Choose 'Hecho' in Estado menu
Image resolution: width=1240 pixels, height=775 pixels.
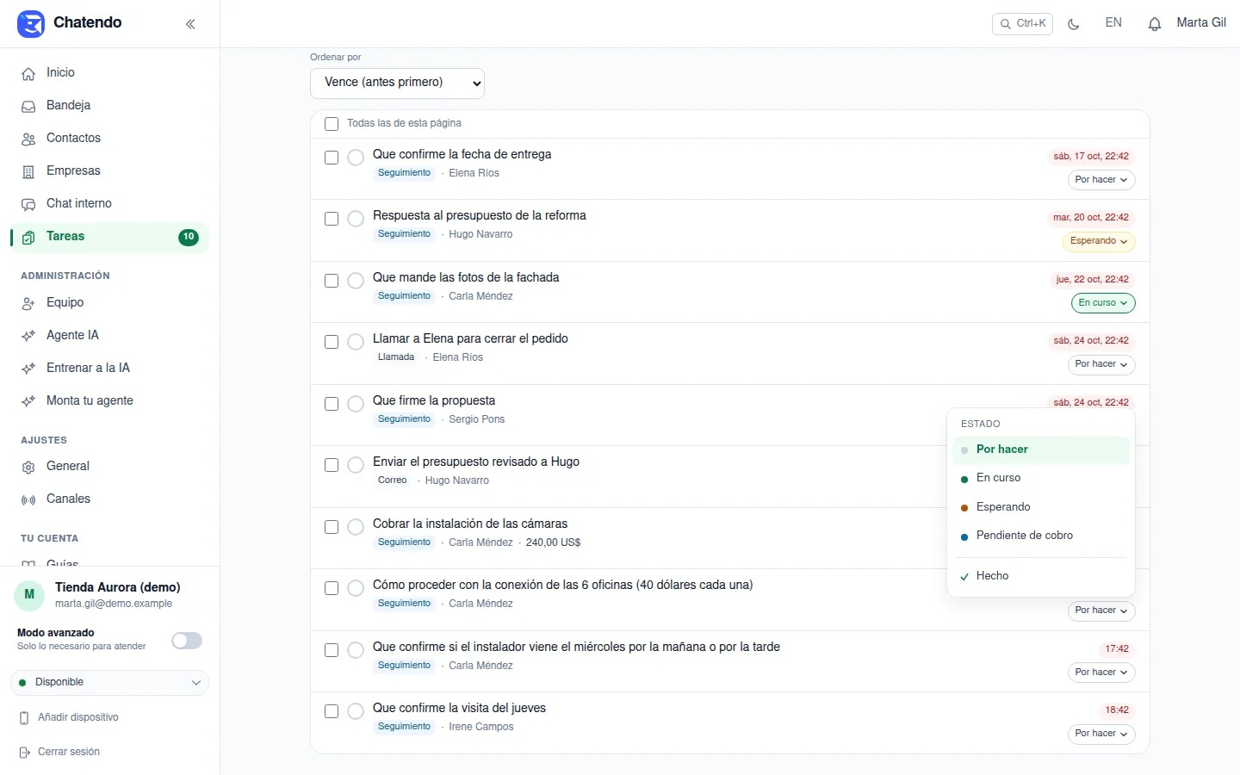click(x=1041, y=576)
